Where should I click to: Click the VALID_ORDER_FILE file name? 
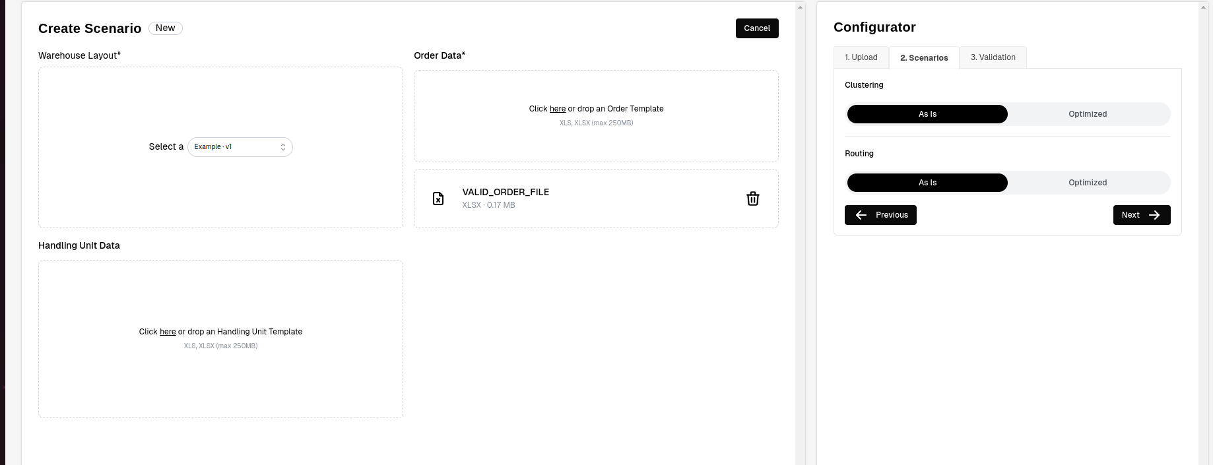click(506, 192)
